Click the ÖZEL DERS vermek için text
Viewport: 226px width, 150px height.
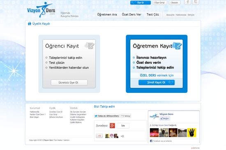click(x=157, y=75)
